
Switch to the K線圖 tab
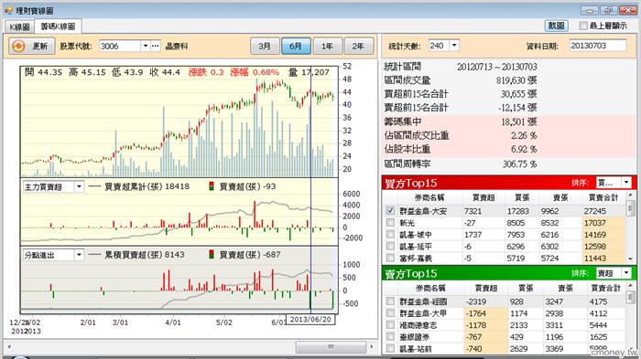[19, 26]
